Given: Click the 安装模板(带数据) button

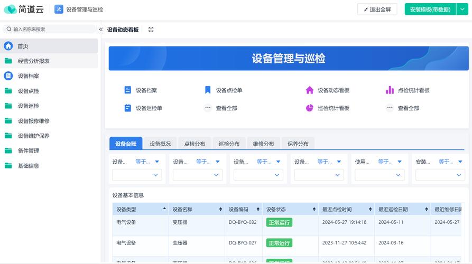Looking at the screenshot, I should coord(430,10).
